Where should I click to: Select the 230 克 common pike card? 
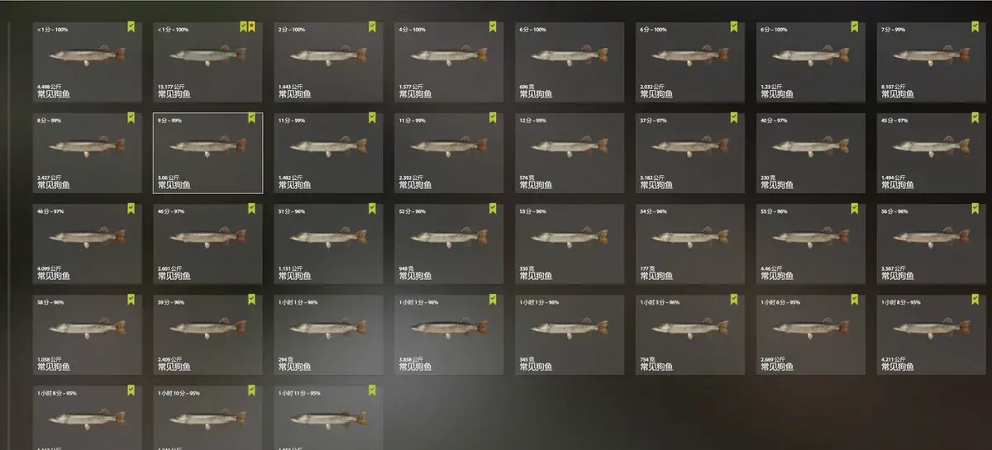click(811, 153)
